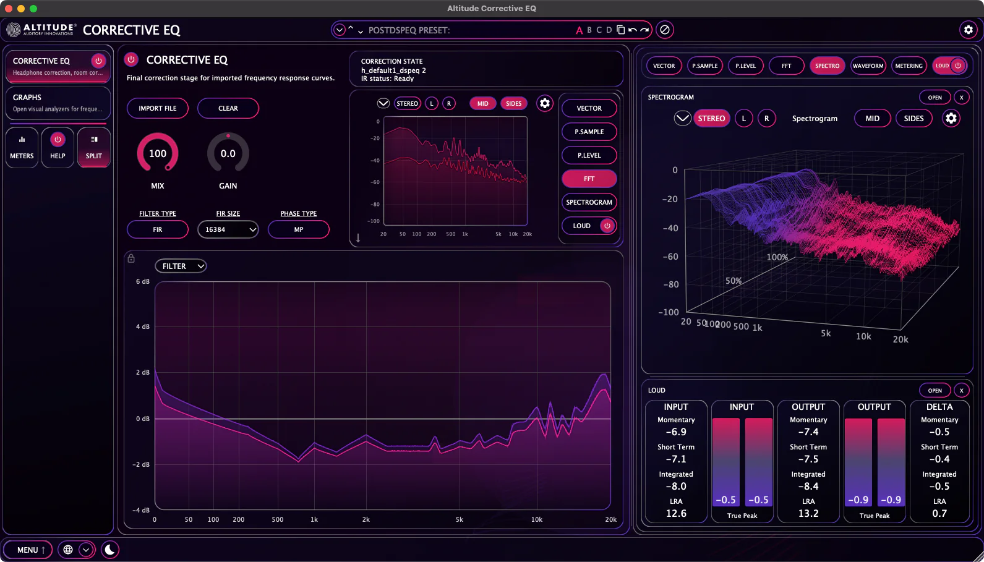The image size is (984, 562).
Task: Open the METERS panel
Action: 22,147
